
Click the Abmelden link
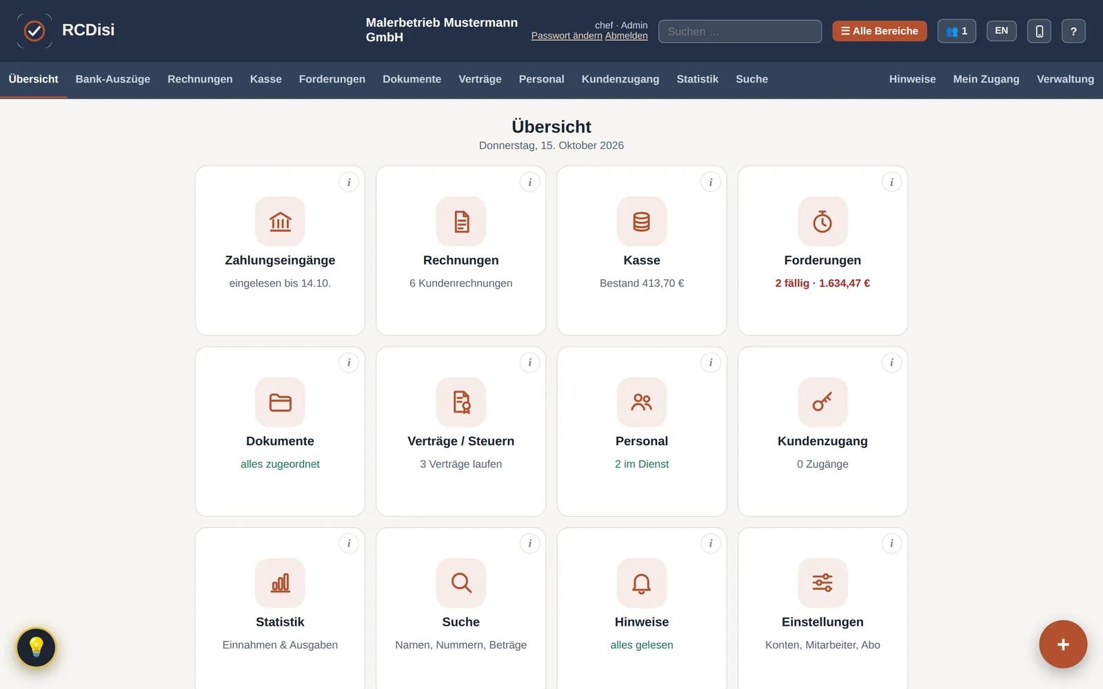[627, 36]
